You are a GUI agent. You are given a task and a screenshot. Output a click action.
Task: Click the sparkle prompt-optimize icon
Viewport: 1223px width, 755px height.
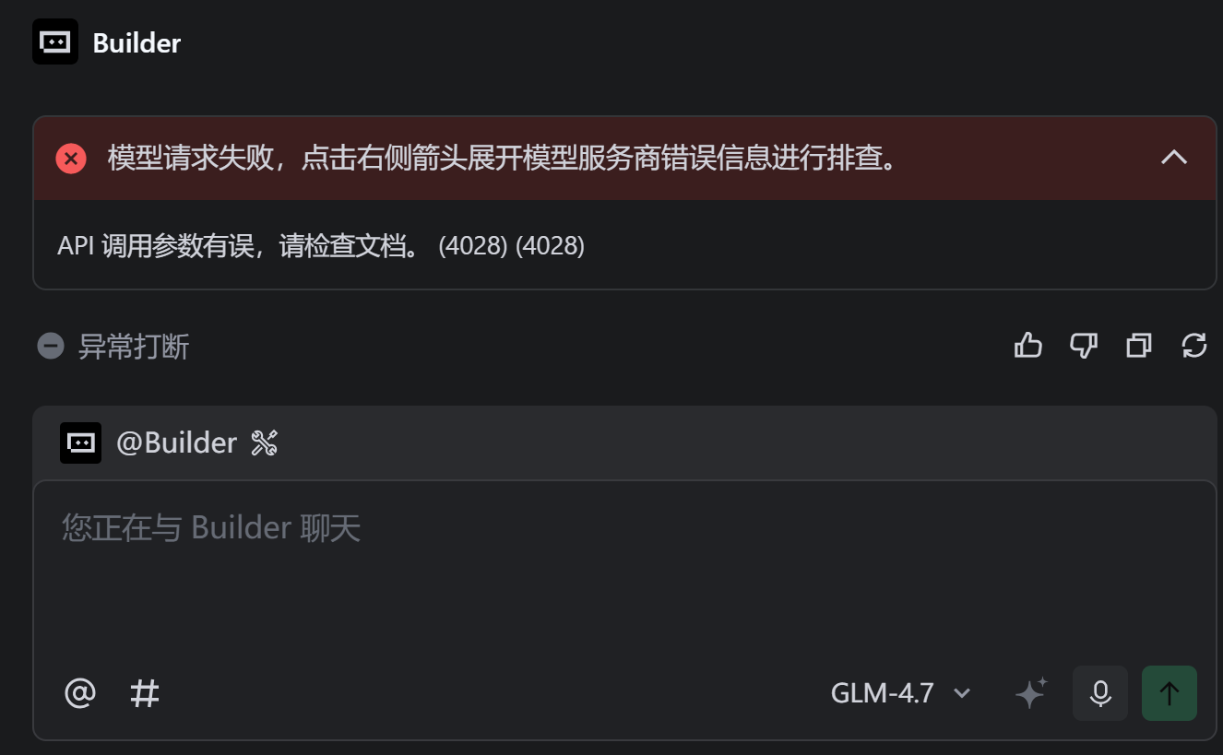pyautogui.click(x=1031, y=692)
